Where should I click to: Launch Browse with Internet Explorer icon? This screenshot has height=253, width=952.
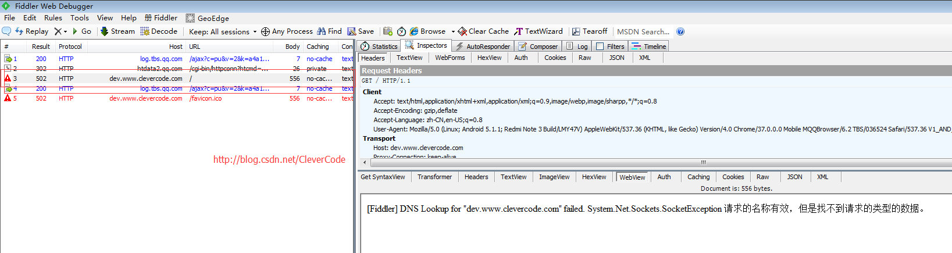pyautogui.click(x=414, y=31)
